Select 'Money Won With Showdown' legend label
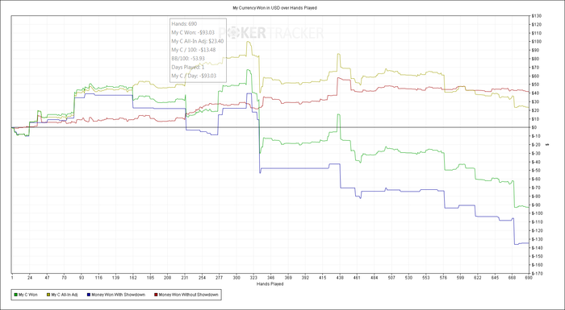The width and height of the screenshot is (565, 310). pyautogui.click(x=118, y=295)
